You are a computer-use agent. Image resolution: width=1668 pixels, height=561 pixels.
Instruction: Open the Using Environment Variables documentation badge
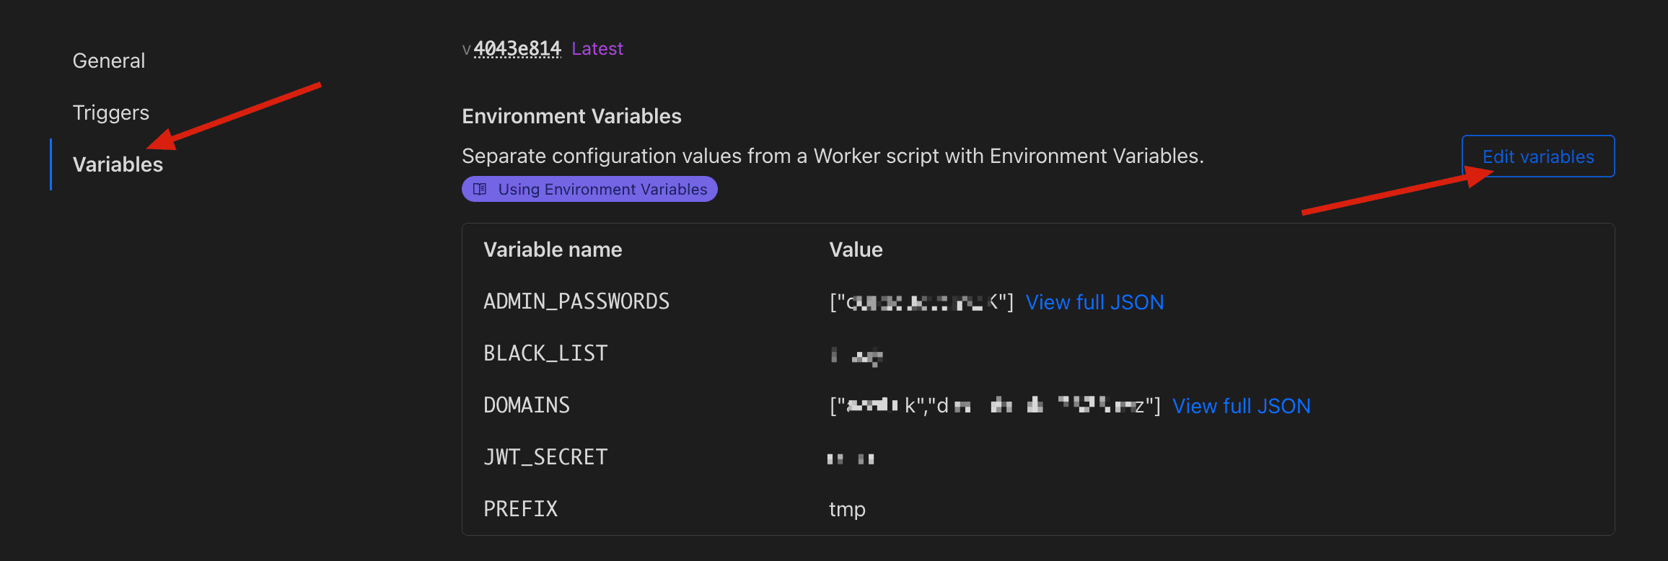pyautogui.click(x=589, y=189)
